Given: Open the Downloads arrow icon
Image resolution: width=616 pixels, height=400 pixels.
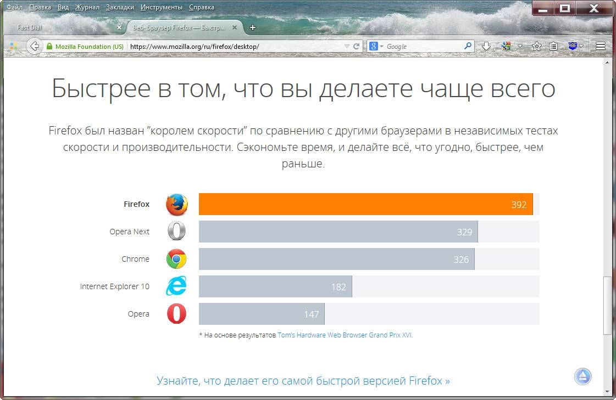Looking at the screenshot, I should 486,46.
